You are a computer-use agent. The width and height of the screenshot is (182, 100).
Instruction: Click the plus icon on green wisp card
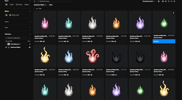173,13
